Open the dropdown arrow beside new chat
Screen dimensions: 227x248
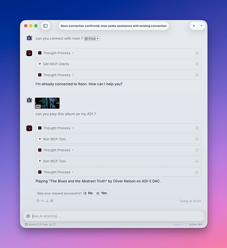pos(201,26)
